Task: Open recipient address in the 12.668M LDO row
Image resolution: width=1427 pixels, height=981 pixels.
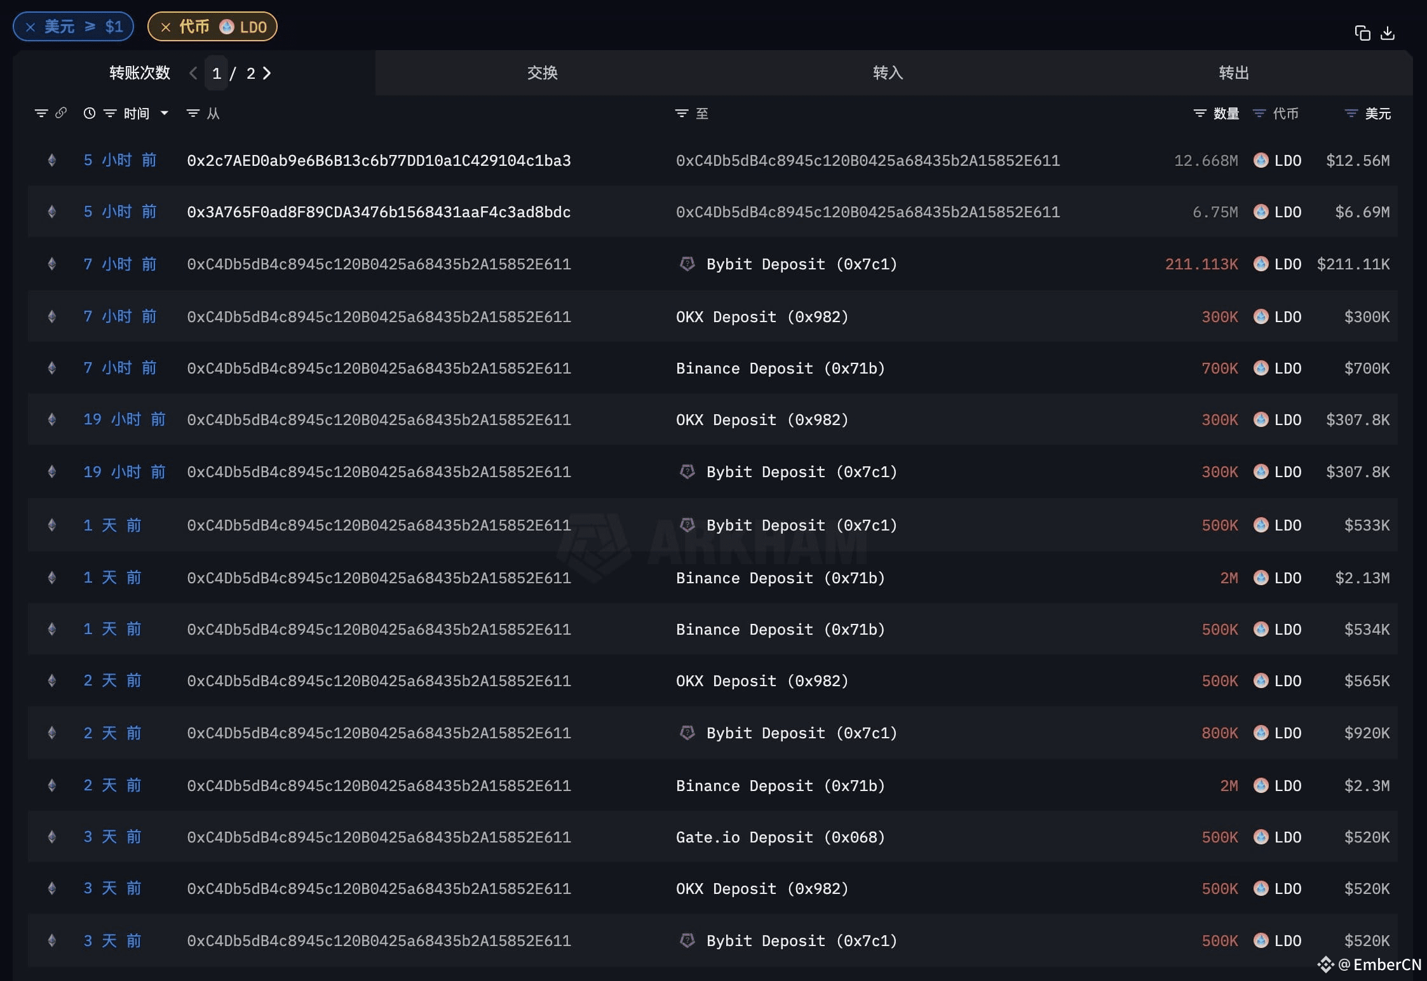Action: (x=868, y=161)
